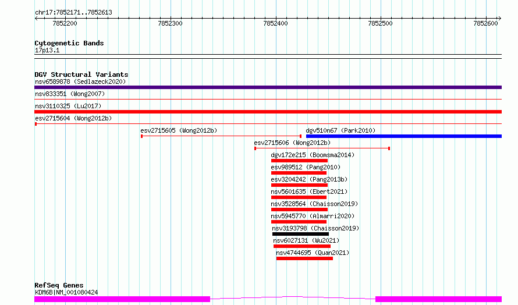
Task: Select the left magenta KDM6B exon block
Action: (x=122, y=299)
